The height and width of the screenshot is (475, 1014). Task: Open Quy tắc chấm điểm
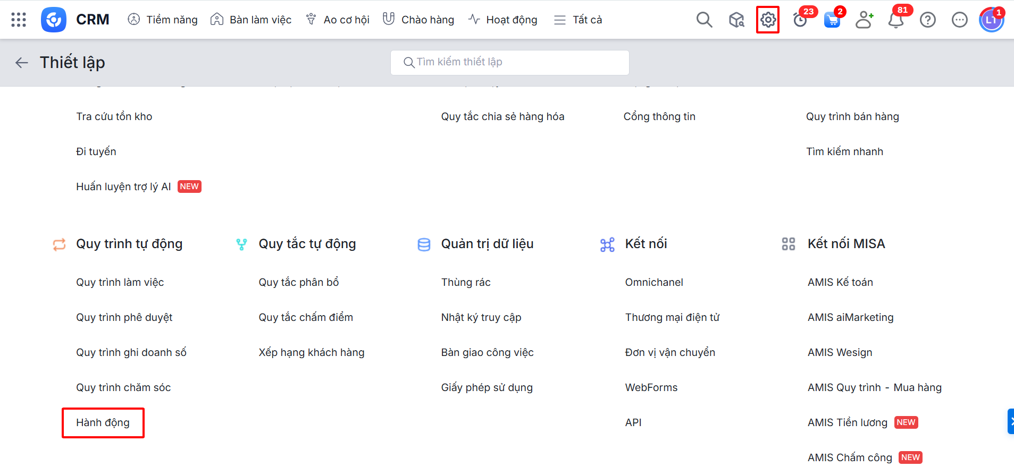[306, 317]
